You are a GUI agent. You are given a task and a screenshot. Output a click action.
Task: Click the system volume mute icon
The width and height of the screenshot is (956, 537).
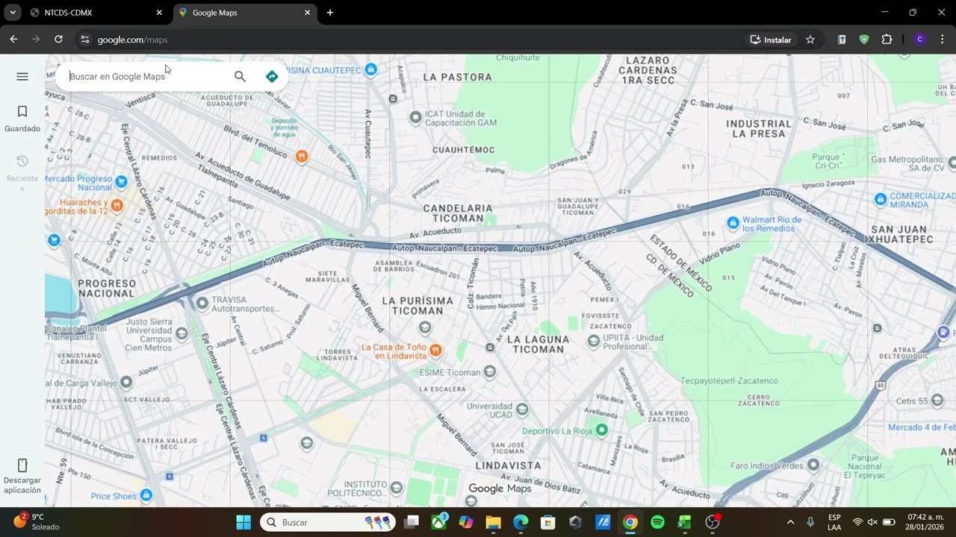(x=872, y=522)
